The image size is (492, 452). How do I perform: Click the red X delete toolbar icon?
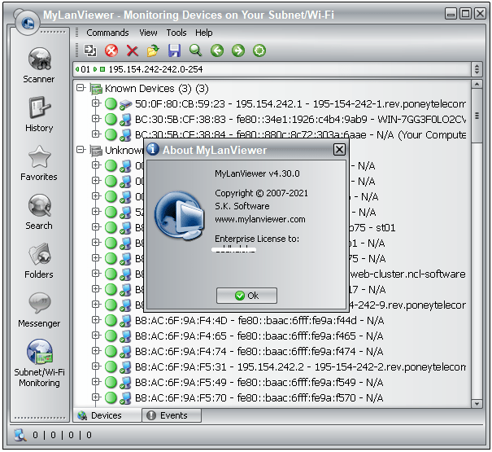point(133,50)
